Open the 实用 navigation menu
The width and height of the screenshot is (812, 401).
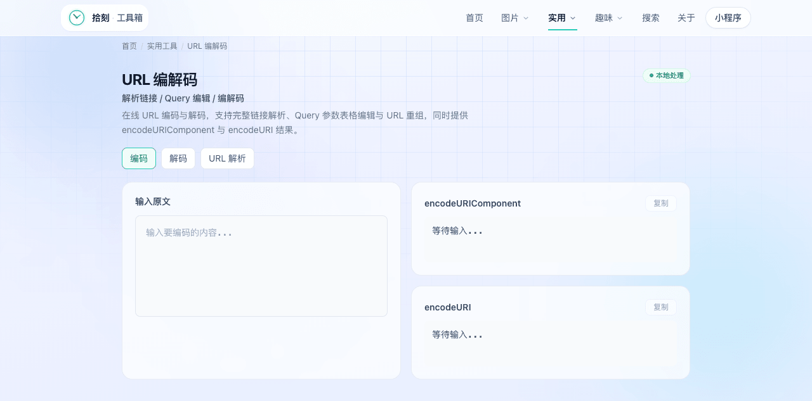[562, 18]
